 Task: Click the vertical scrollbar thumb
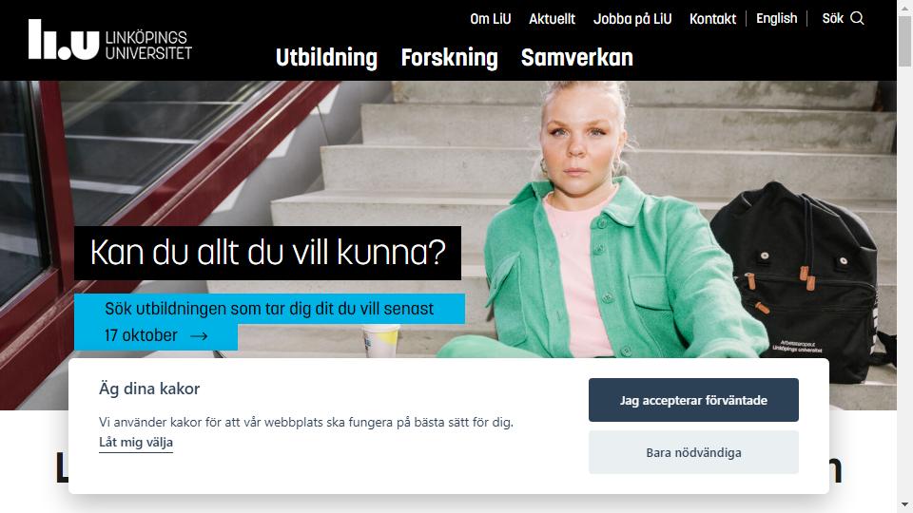coord(904,41)
